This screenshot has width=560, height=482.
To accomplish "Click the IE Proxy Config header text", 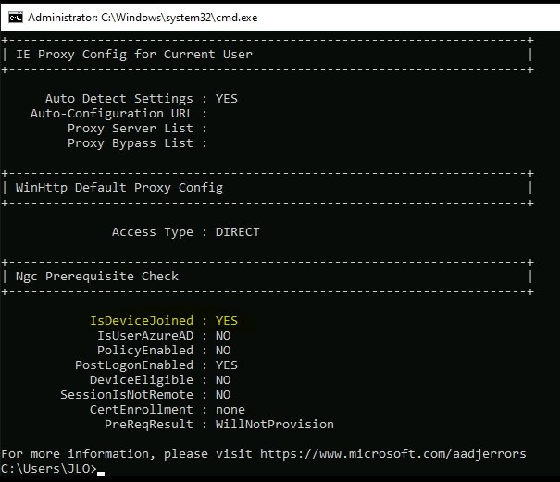I will pos(134,55).
